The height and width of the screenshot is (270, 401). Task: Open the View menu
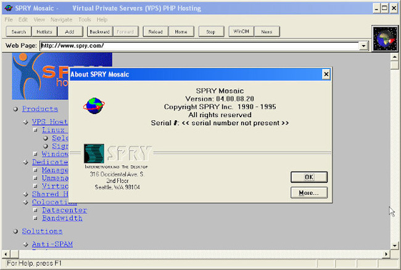(39, 19)
